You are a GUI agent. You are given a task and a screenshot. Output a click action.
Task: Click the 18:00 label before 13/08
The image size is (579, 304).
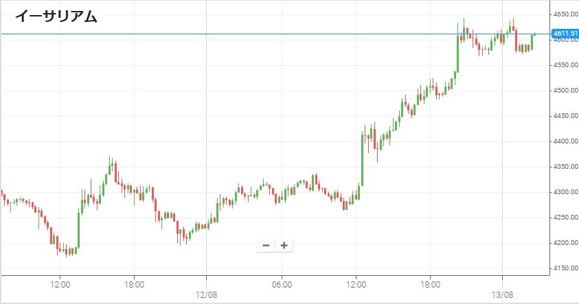tap(430, 285)
